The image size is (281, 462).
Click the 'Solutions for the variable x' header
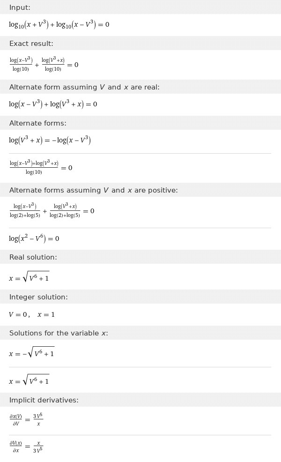(x=59, y=333)
